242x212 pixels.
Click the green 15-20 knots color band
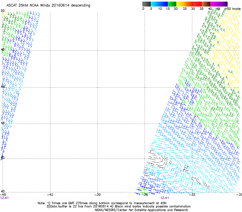[172, 4]
